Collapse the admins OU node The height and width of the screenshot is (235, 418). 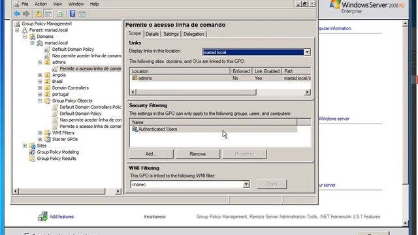point(40,63)
